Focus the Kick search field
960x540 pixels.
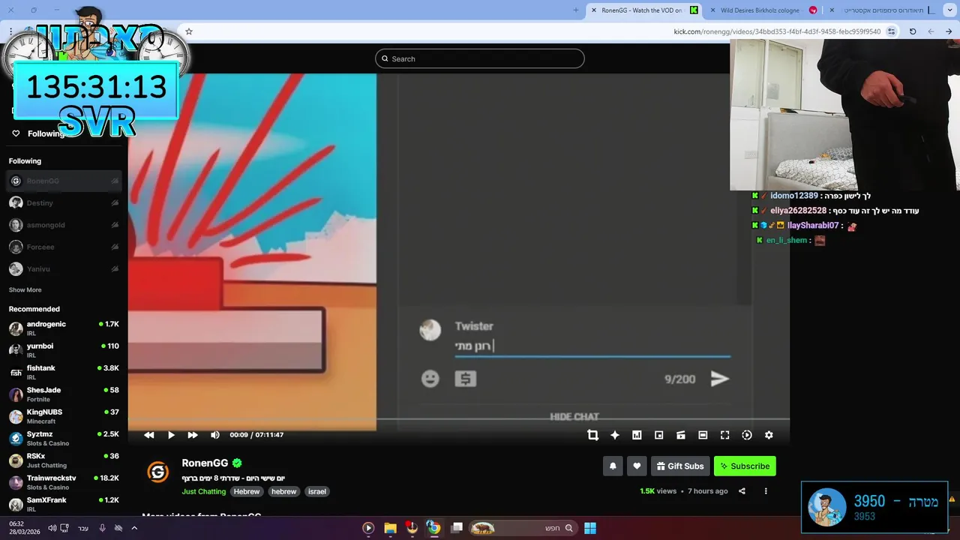480,58
